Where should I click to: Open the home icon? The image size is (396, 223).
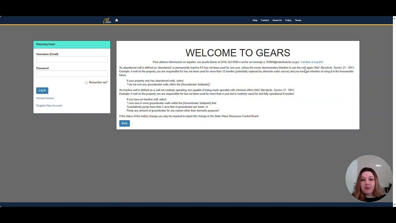point(117,20)
